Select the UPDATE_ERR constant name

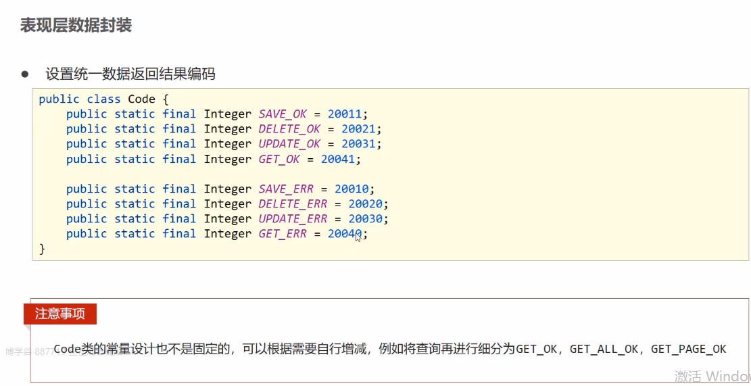pyautogui.click(x=293, y=219)
